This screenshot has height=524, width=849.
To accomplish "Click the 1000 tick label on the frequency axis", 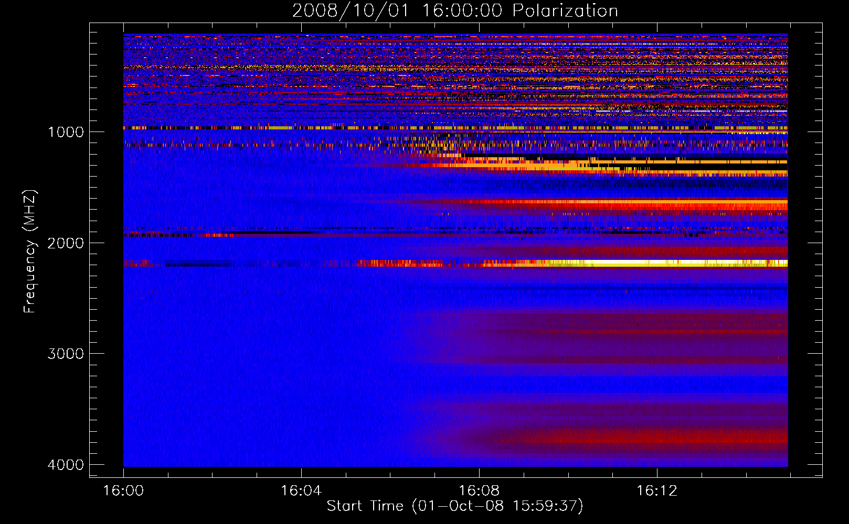I will (66, 132).
